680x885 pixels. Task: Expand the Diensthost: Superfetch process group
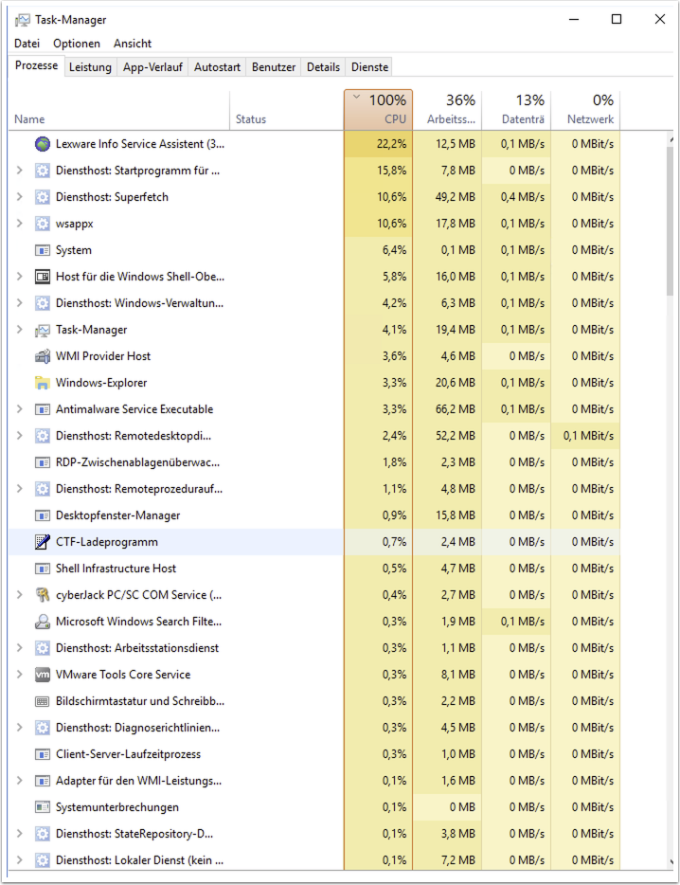[x=20, y=197]
